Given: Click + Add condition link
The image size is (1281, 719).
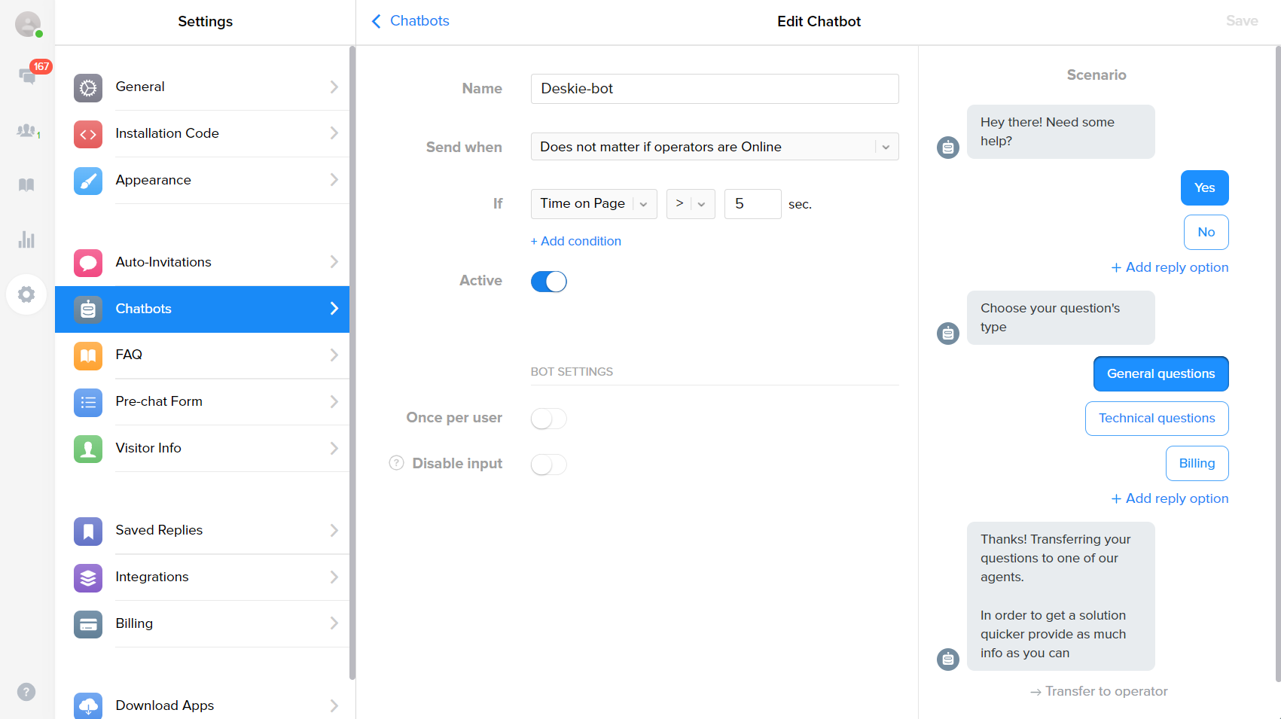Looking at the screenshot, I should (x=576, y=241).
